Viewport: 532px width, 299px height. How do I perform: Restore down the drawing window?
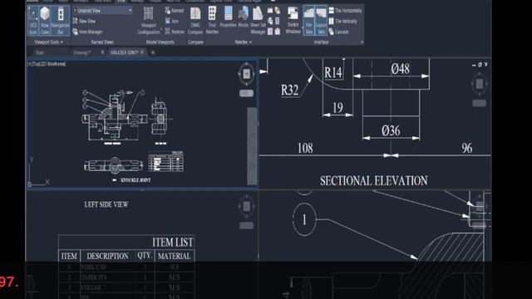pyautogui.click(x=480, y=65)
